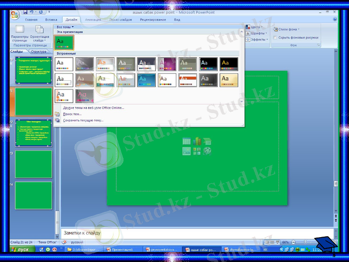Toggle the Slide Show view in status bar

coord(277,241)
